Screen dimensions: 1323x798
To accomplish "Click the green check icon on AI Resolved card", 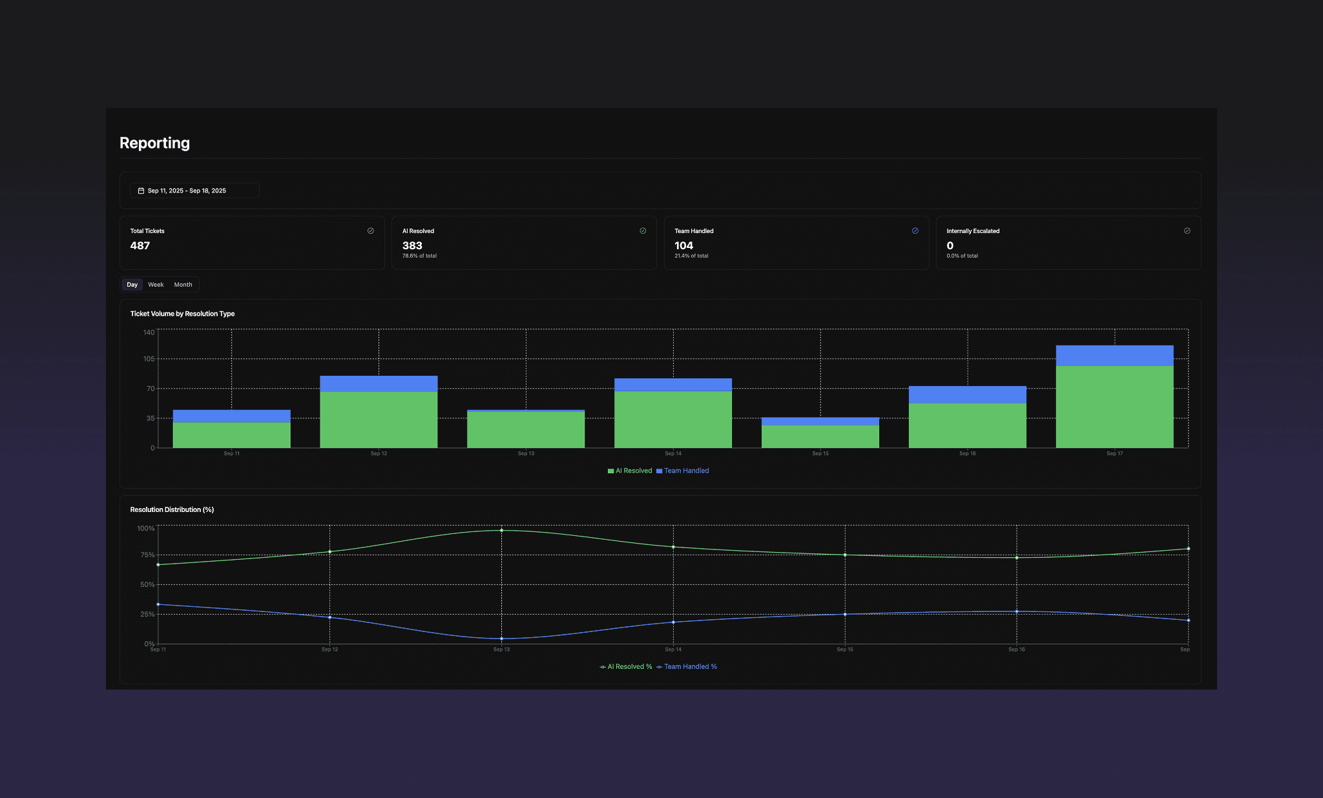I will coord(643,230).
